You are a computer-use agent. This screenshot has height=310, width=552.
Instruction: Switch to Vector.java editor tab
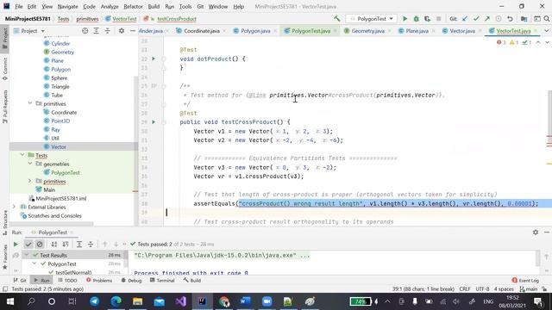coord(462,31)
